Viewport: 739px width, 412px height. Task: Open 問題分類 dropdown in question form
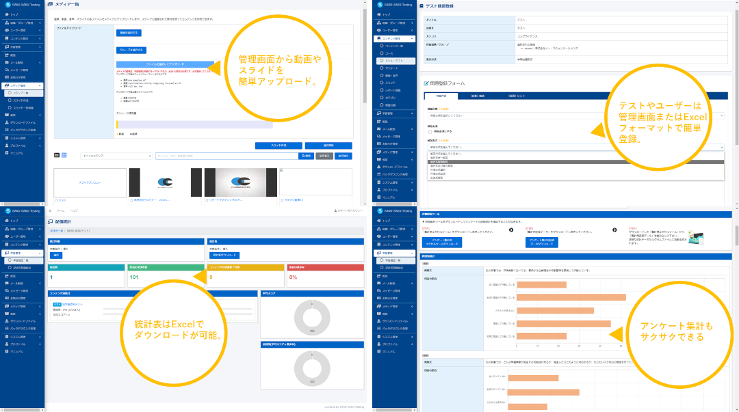(576, 115)
